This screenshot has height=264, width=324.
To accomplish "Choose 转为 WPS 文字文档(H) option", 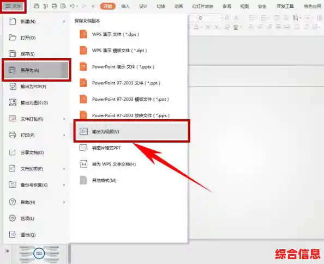I will [129, 164].
